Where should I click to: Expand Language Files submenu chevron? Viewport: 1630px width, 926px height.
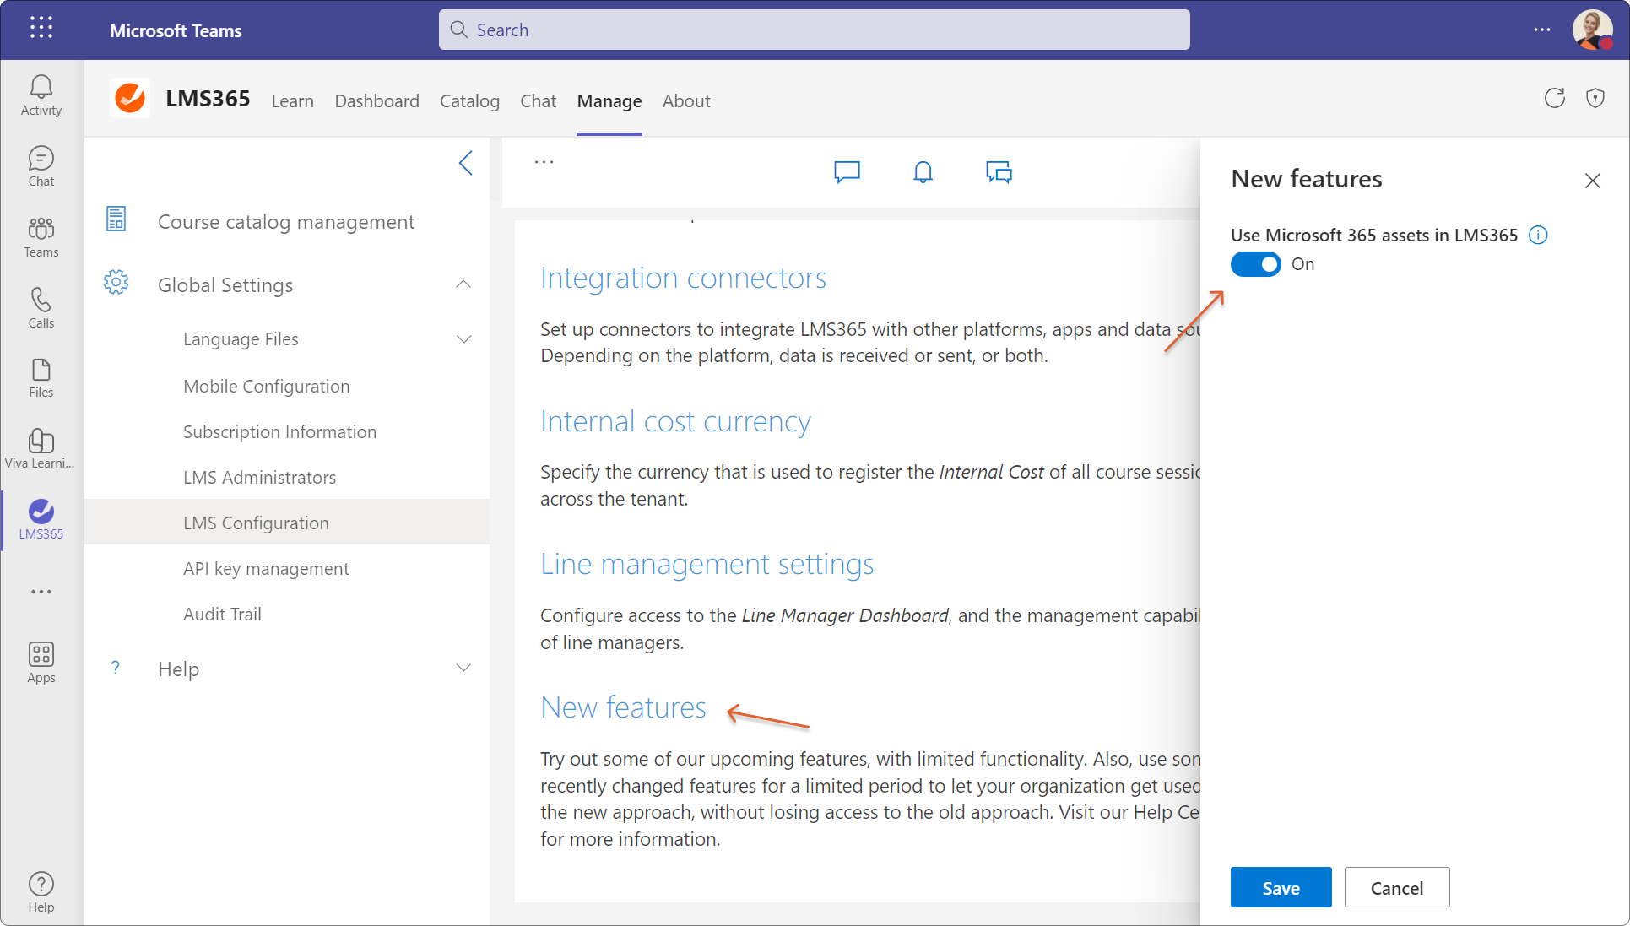464,339
